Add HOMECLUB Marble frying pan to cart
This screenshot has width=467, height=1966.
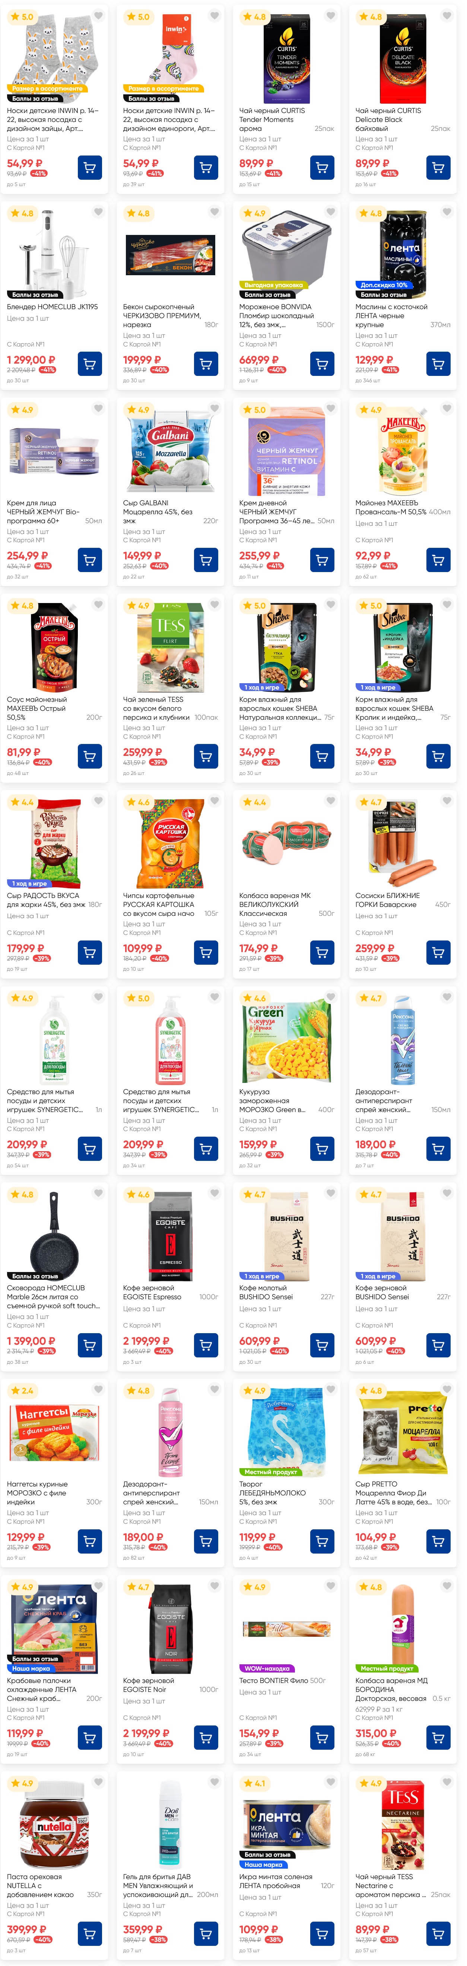click(x=90, y=1345)
